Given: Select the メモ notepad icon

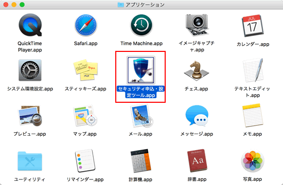Looking at the screenshot, I should point(253,116).
